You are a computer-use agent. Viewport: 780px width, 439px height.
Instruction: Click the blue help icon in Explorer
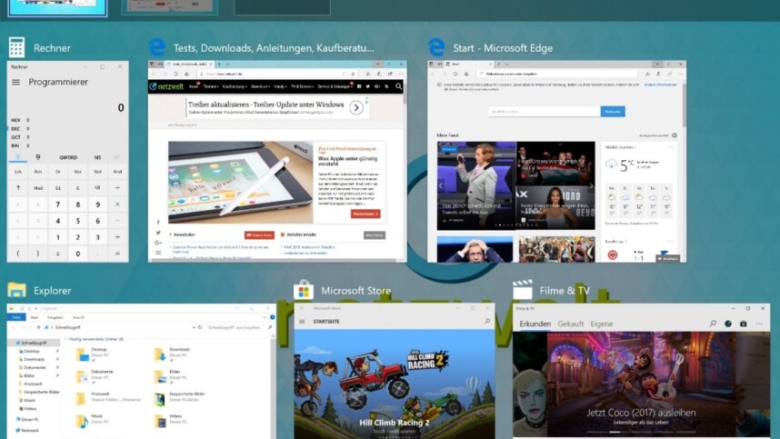tap(272, 317)
